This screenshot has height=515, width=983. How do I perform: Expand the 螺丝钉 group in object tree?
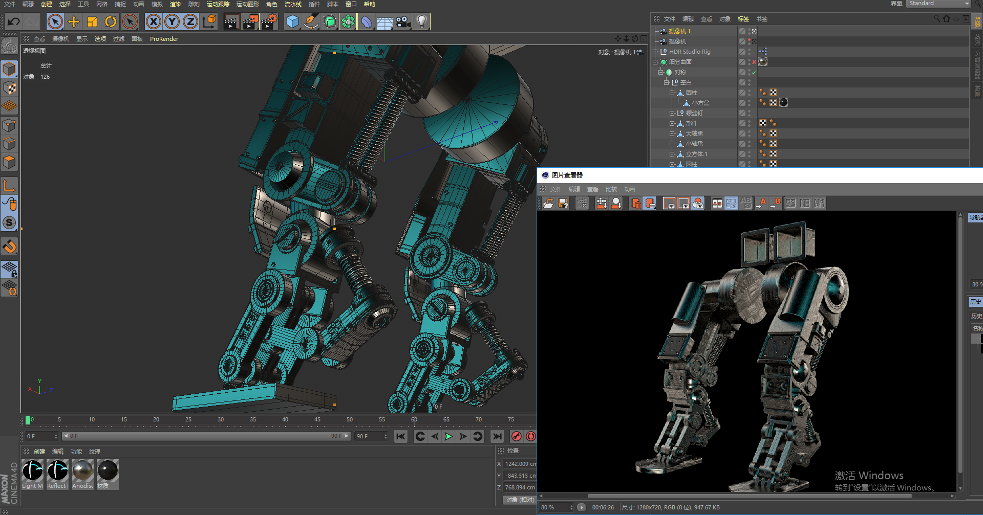[672, 113]
